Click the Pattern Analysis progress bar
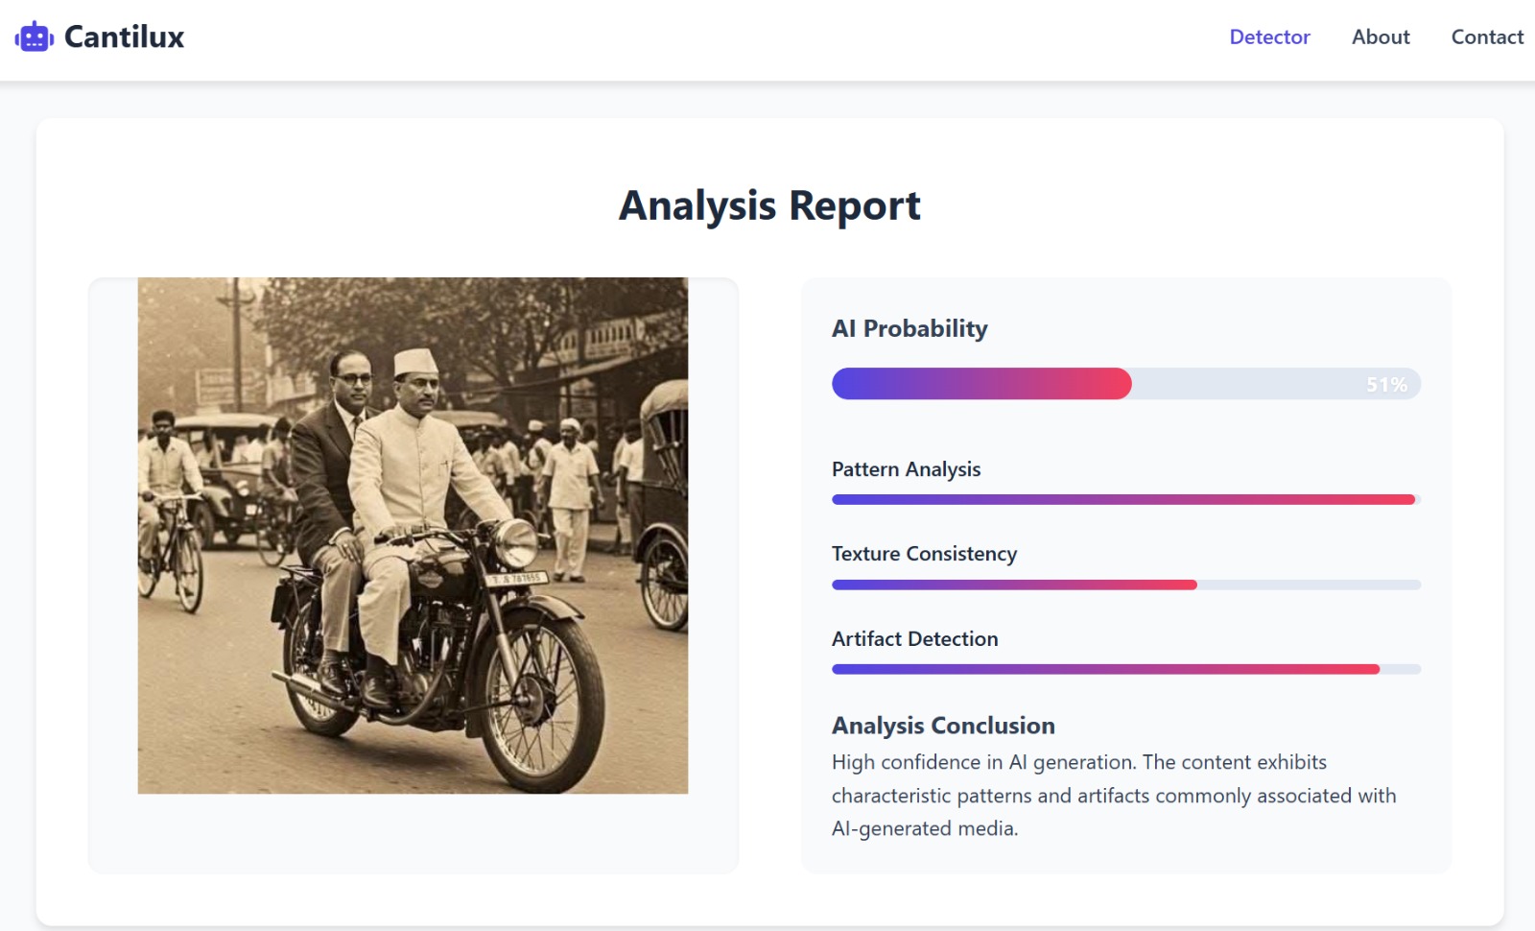The image size is (1535, 931). [x=1122, y=499]
